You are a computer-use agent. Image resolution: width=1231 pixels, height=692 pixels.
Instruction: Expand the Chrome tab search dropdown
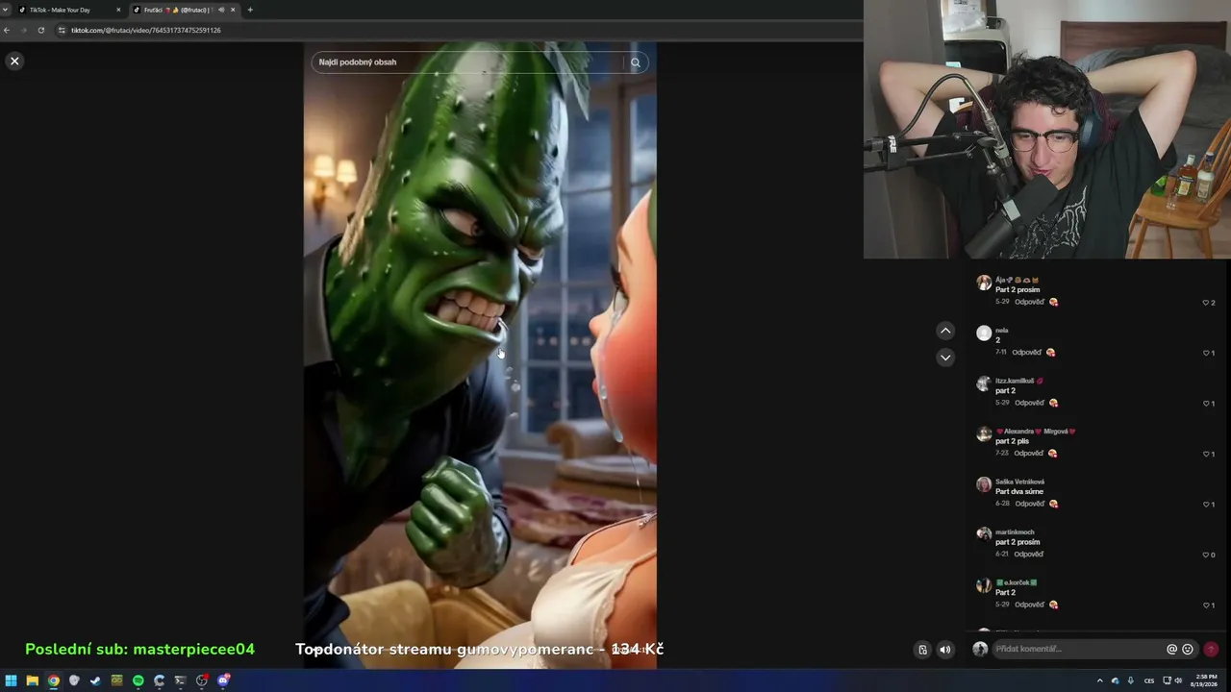click(x=6, y=10)
